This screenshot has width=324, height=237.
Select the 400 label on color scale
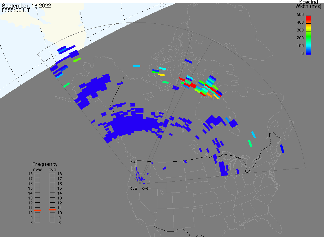[x=300, y=22]
